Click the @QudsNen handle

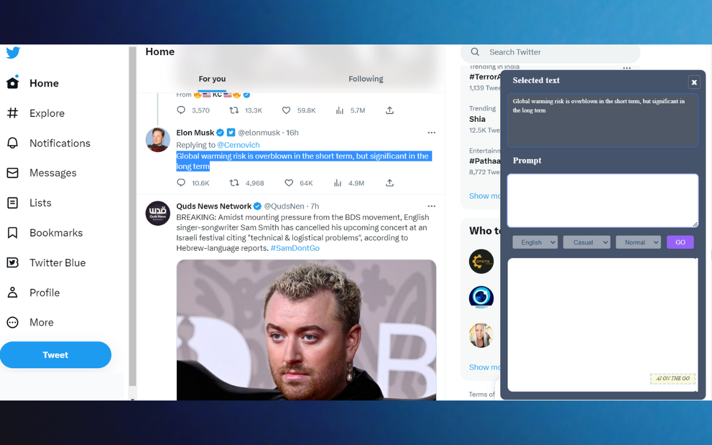285,206
